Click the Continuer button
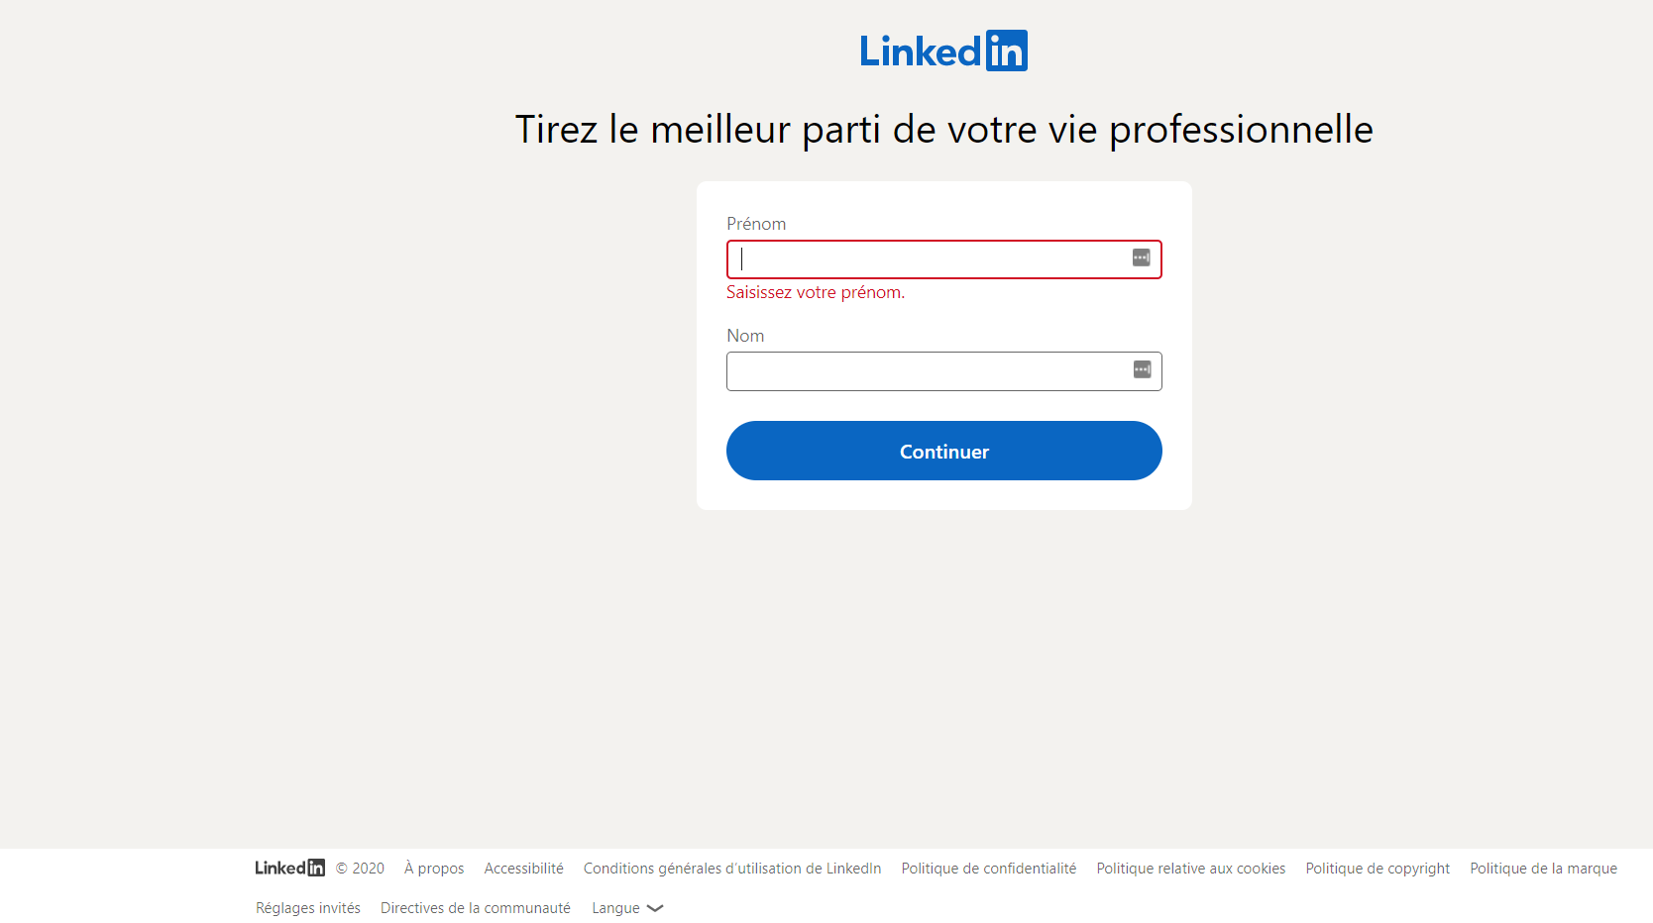Screen dimensions: 1653x923 pos(943,451)
